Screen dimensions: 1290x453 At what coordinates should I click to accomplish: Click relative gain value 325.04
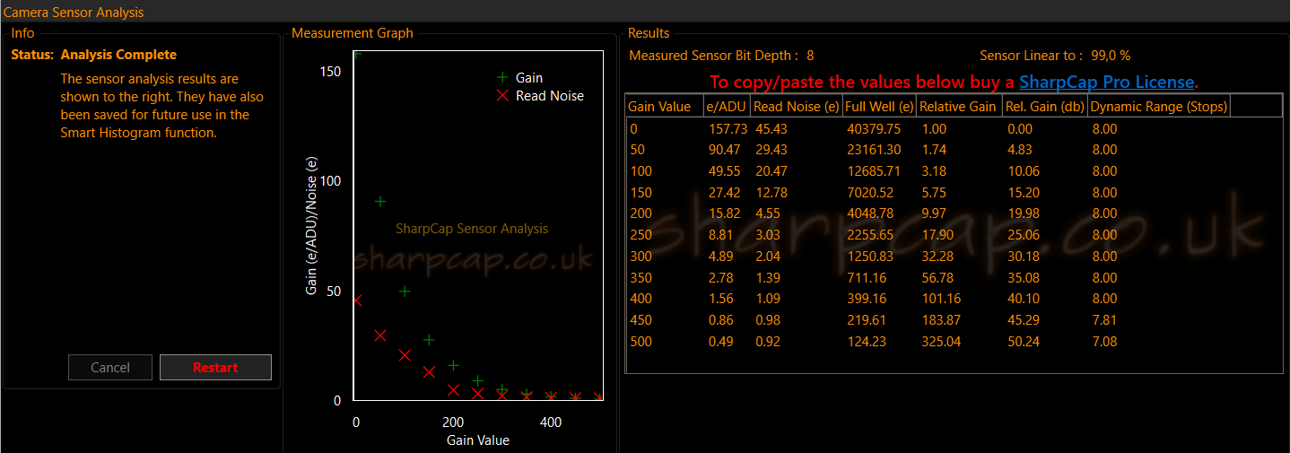tap(941, 342)
